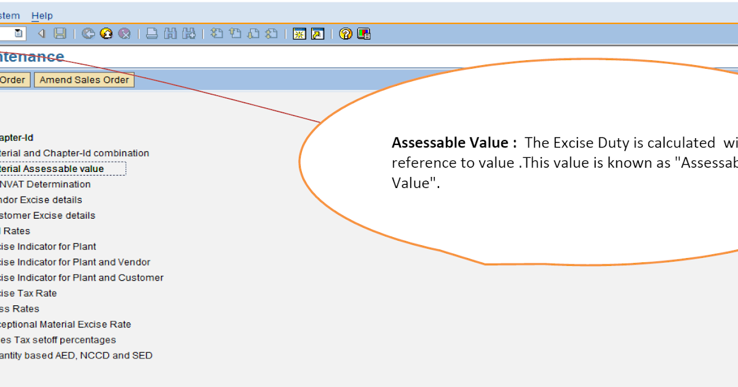Click the Print icon
This screenshot has height=387, width=738.
[152, 34]
